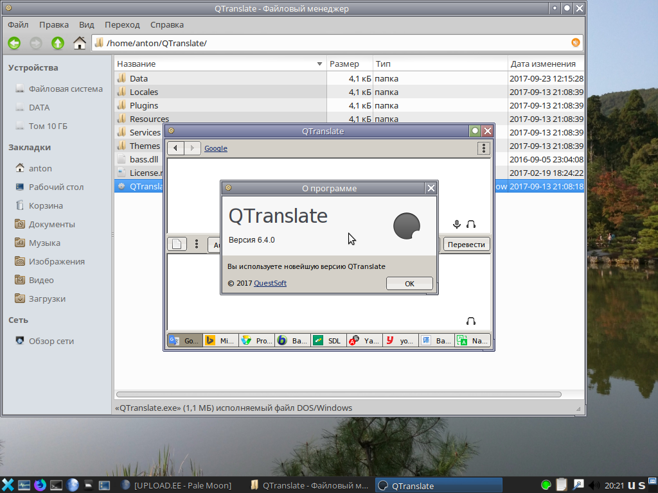Image resolution: width=658 pixels, height=493 pixels.
Task: Switch to the Promt service tab
Action: (x=257, y=340)
